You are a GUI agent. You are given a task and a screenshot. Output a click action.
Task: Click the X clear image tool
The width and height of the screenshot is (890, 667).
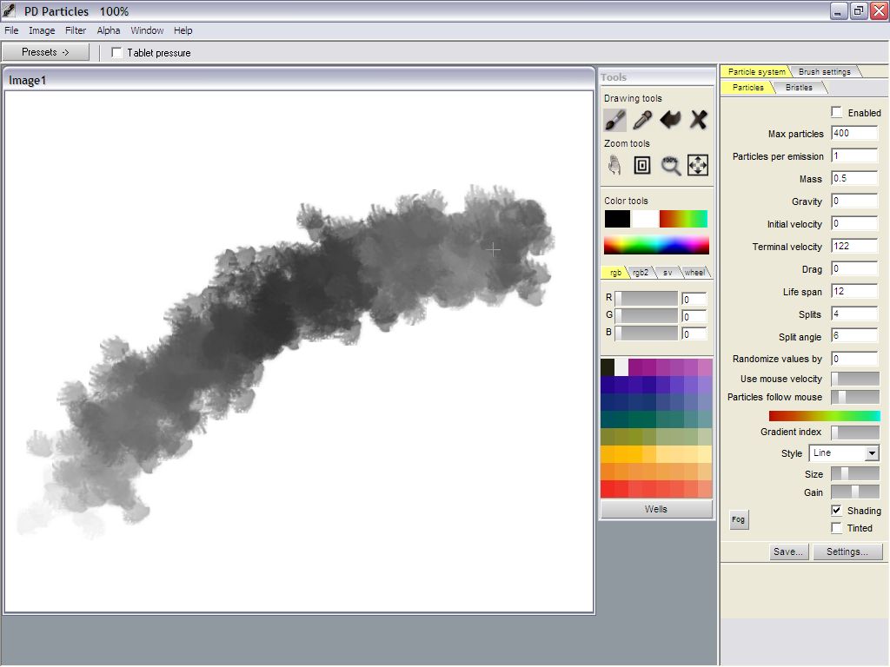[698, 120]
